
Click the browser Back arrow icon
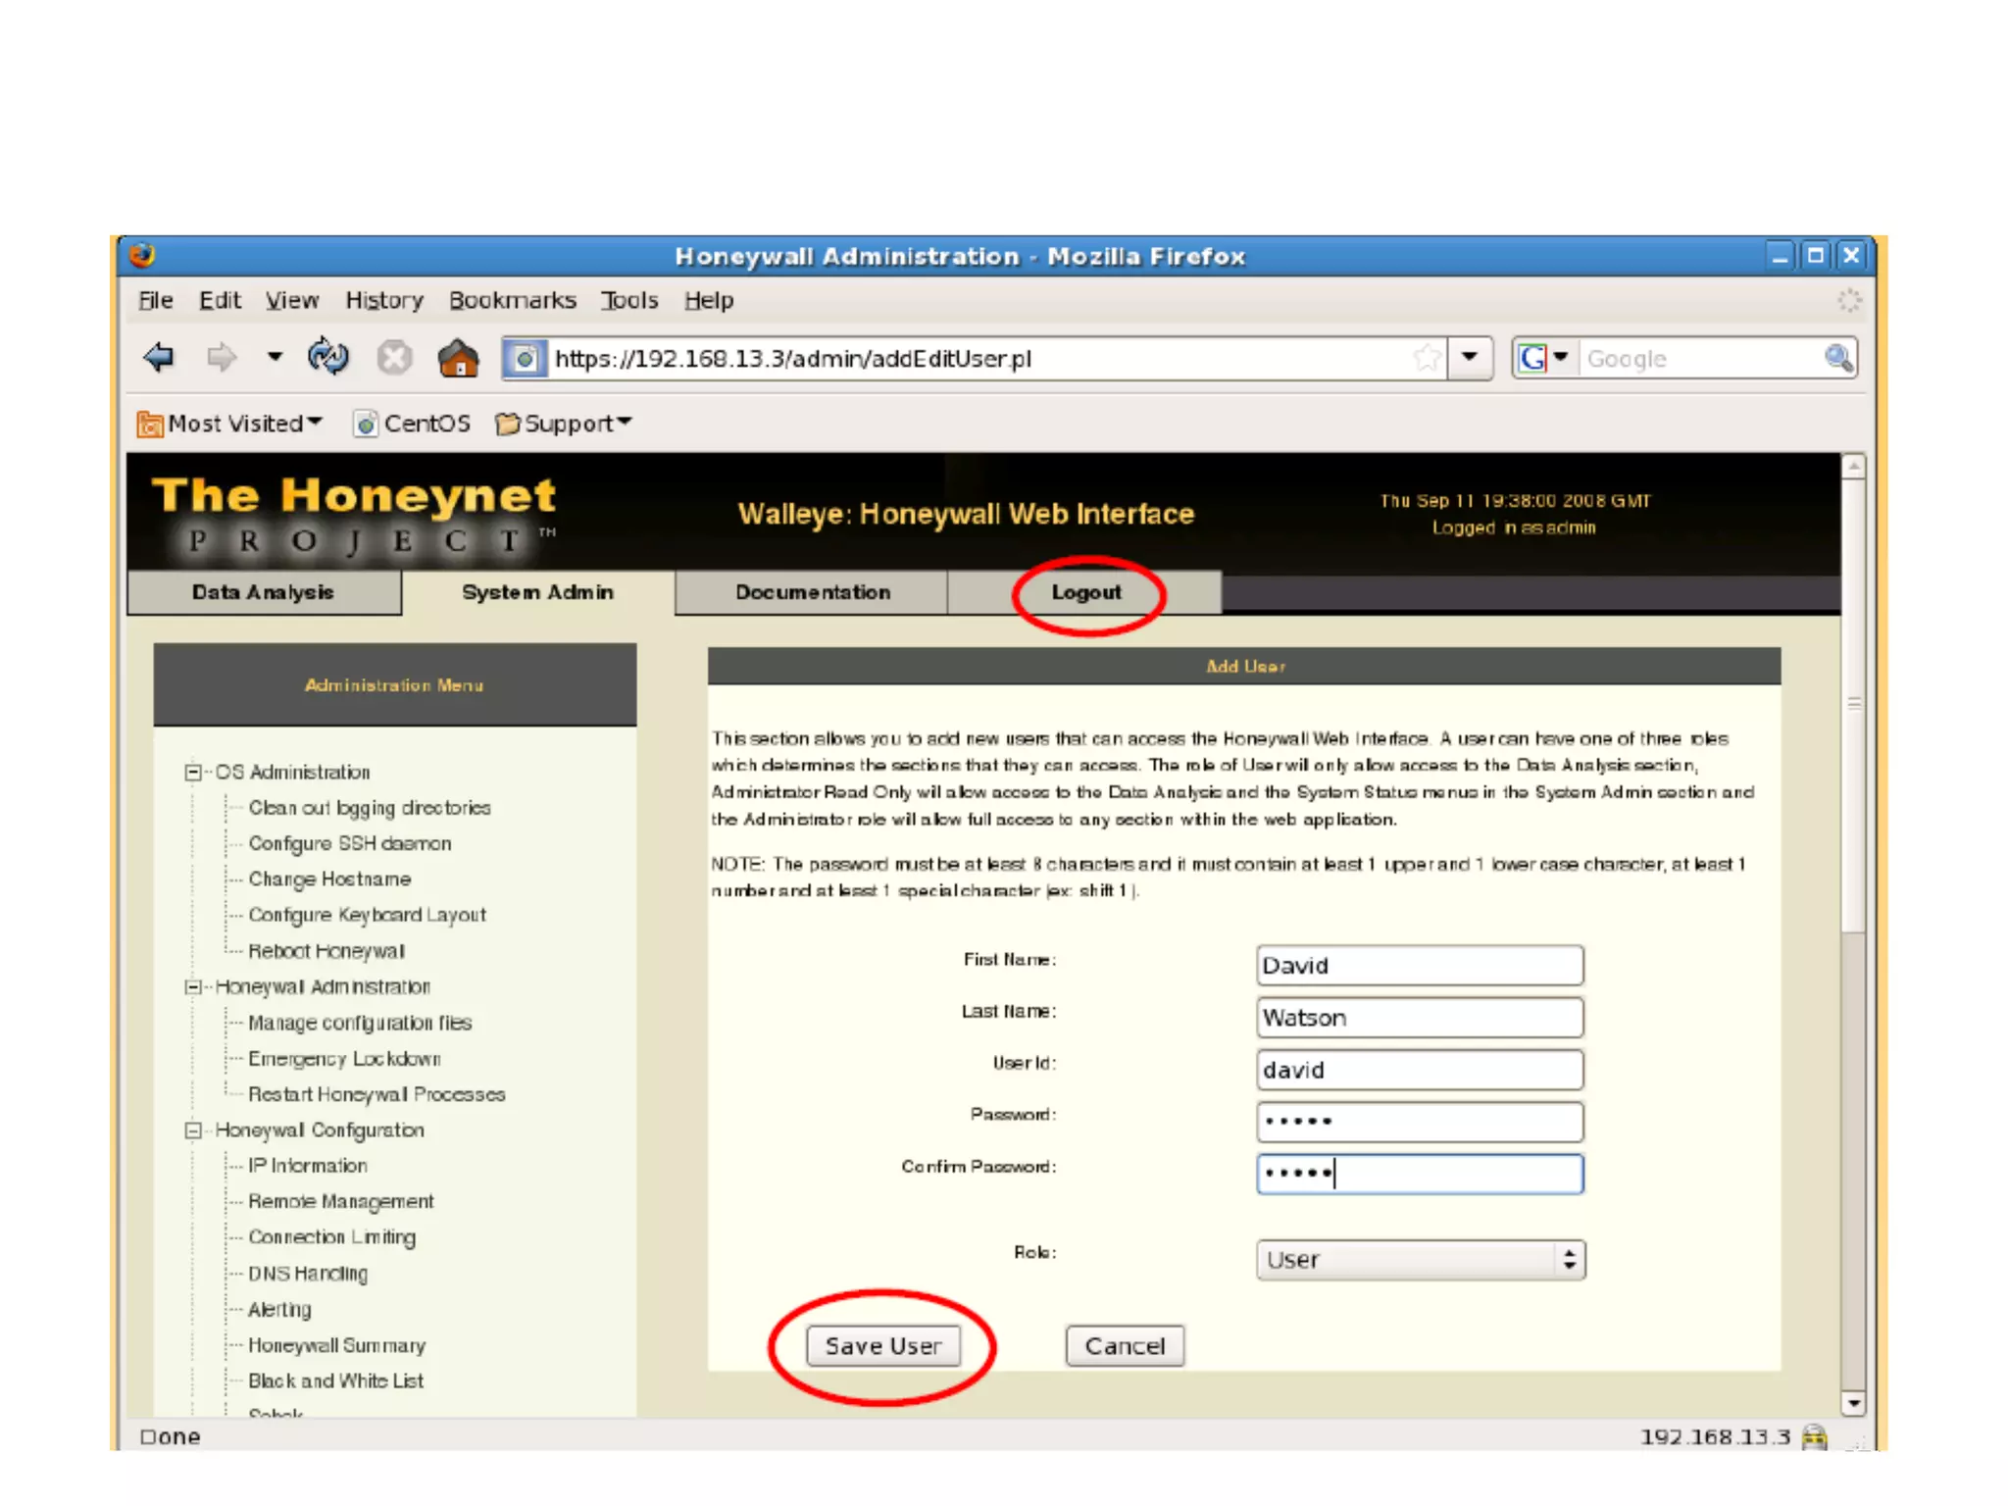(x=159, y=358)
